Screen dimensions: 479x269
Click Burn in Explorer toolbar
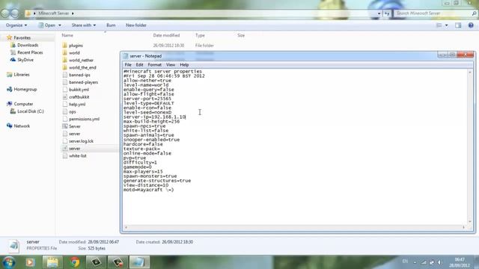(x=111, y=25)
